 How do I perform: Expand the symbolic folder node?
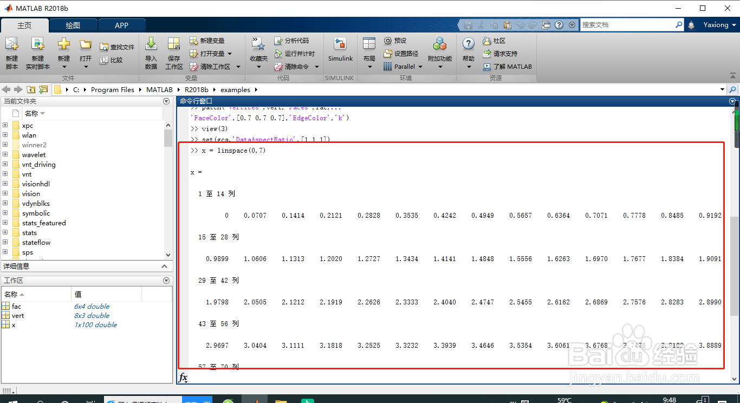(x=5, y=213)
